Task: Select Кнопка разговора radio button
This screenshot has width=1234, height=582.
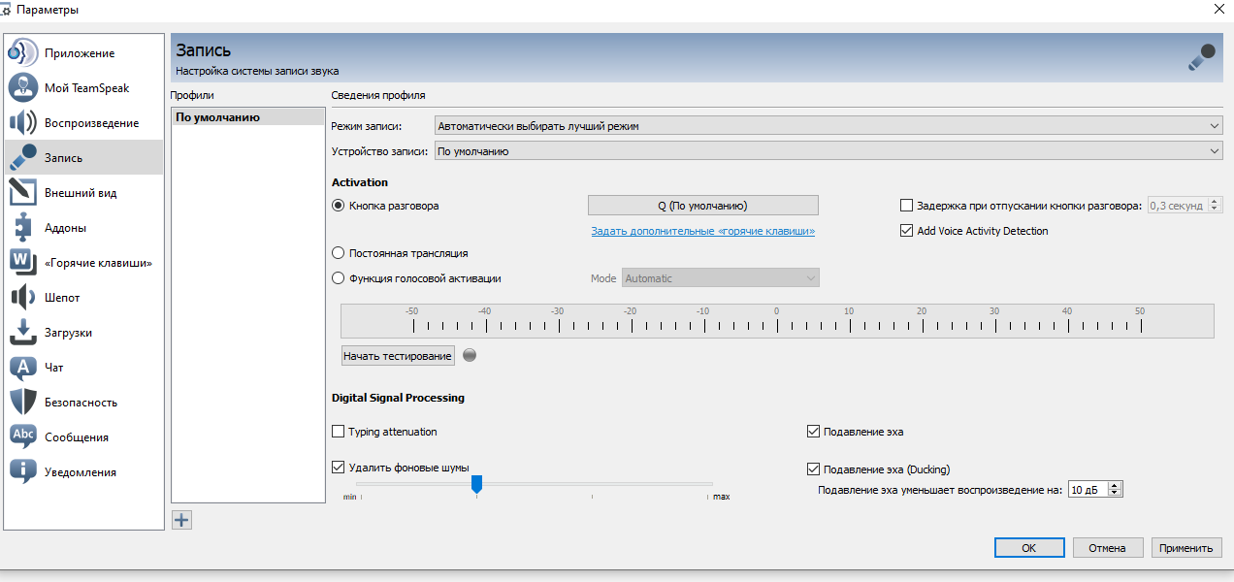Action: click(339, 206)
